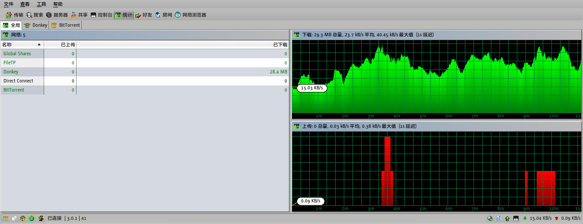The image size is (583, 224).
Task: Switch to the 服务器 servers view
Action: pyautogui.click(x=57, y=15)
